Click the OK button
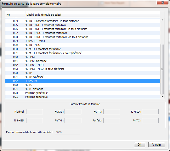Viewport: 170px width, 151px height. 139,144
